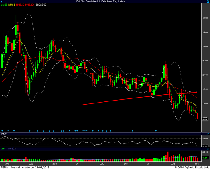Select the MMS20 moving average label
This screenshot has height=169, width=210.
tap(20, 5)
